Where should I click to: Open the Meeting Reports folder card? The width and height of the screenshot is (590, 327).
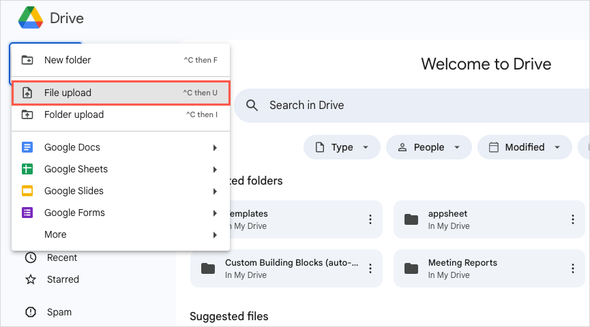pos(489,268)
